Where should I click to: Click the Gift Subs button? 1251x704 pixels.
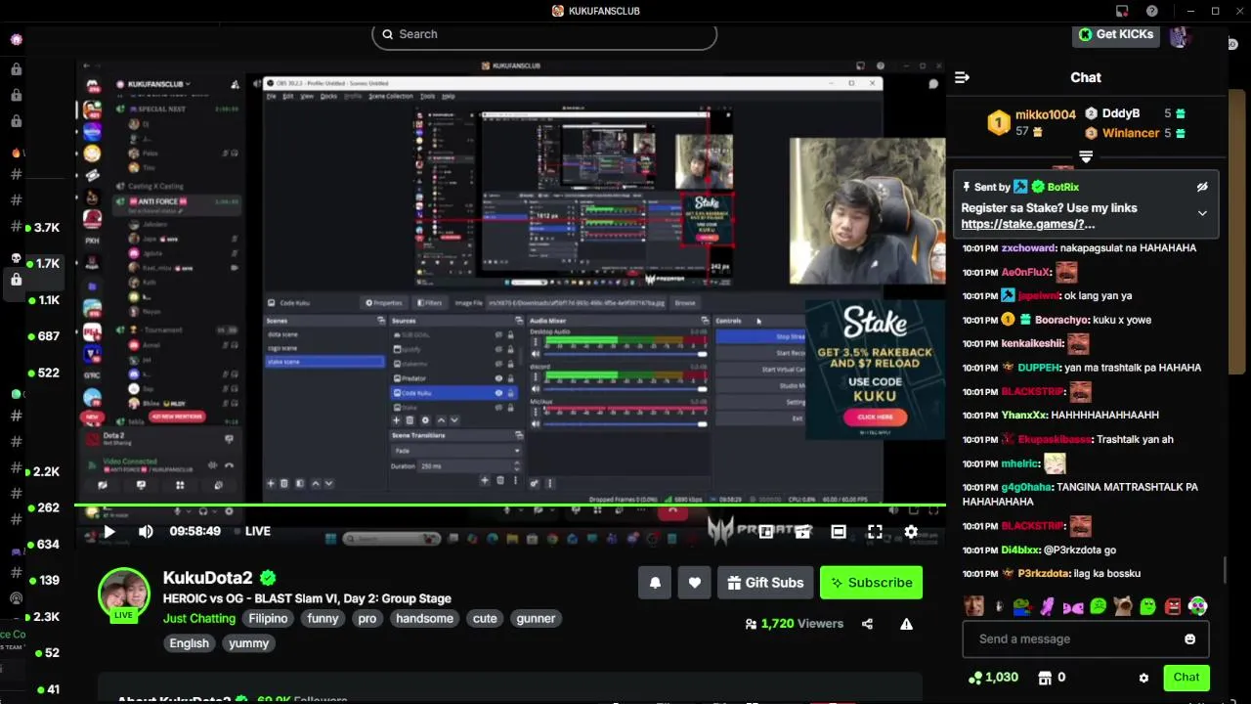coord(766,583)
